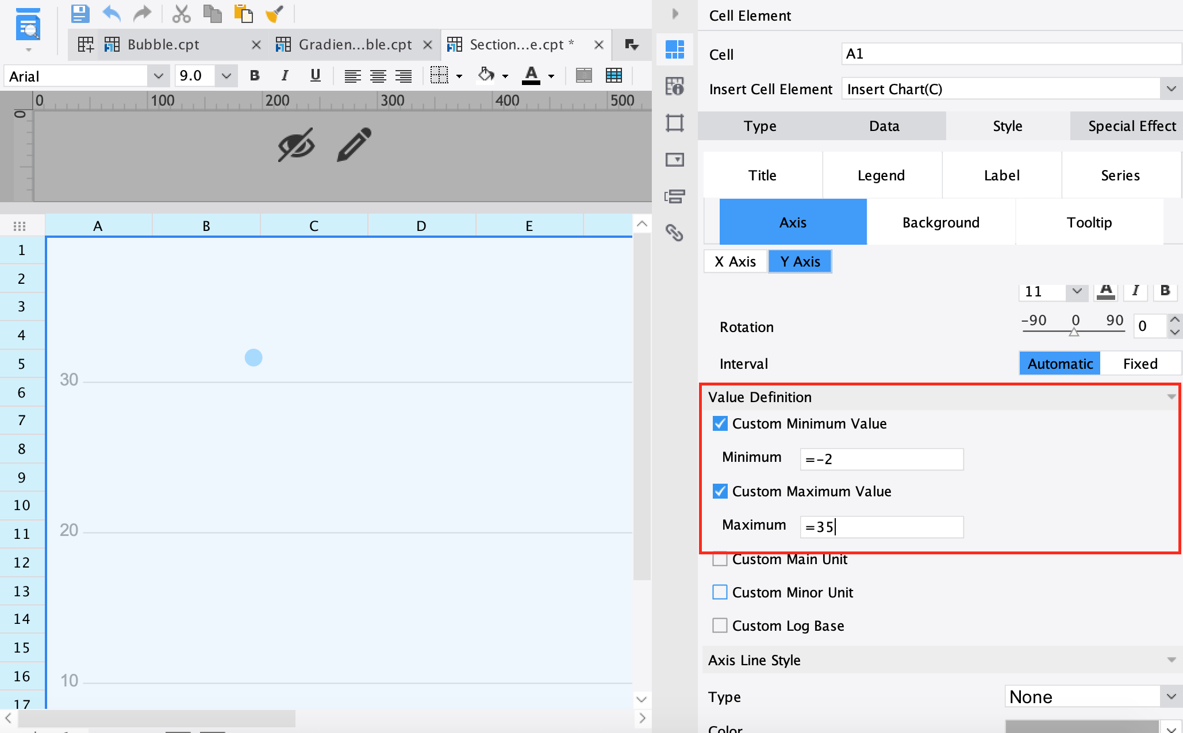Collapse the Value Definition section

click(x=1171, y=397)
